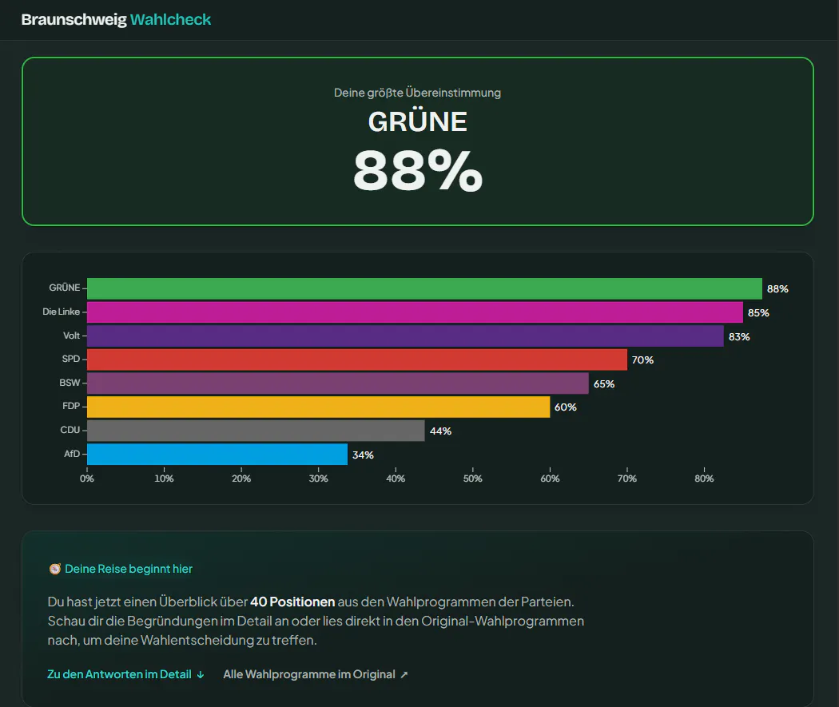Screen dimensions: 839x707
Task: Select the magenta Die Linke bar
Action: click(415, 312)
